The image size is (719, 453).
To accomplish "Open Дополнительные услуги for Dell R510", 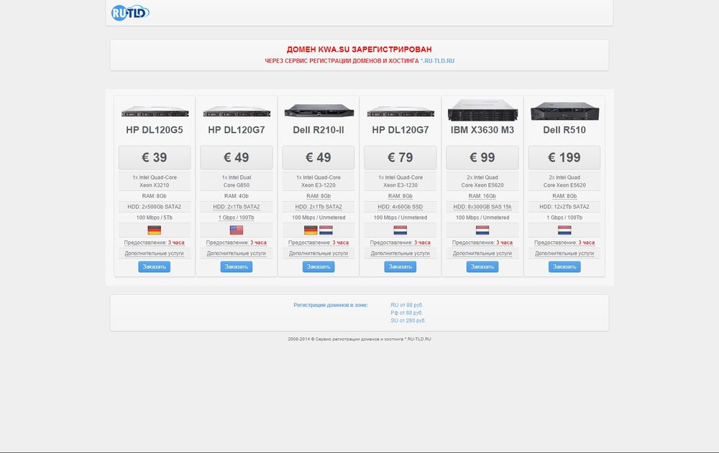I will 564,253.
